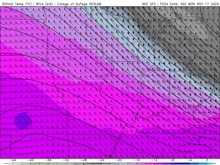The height and width of the screenshot is (165, 220).
Task: Click the -12 color scale label
Action: (154, 160)
